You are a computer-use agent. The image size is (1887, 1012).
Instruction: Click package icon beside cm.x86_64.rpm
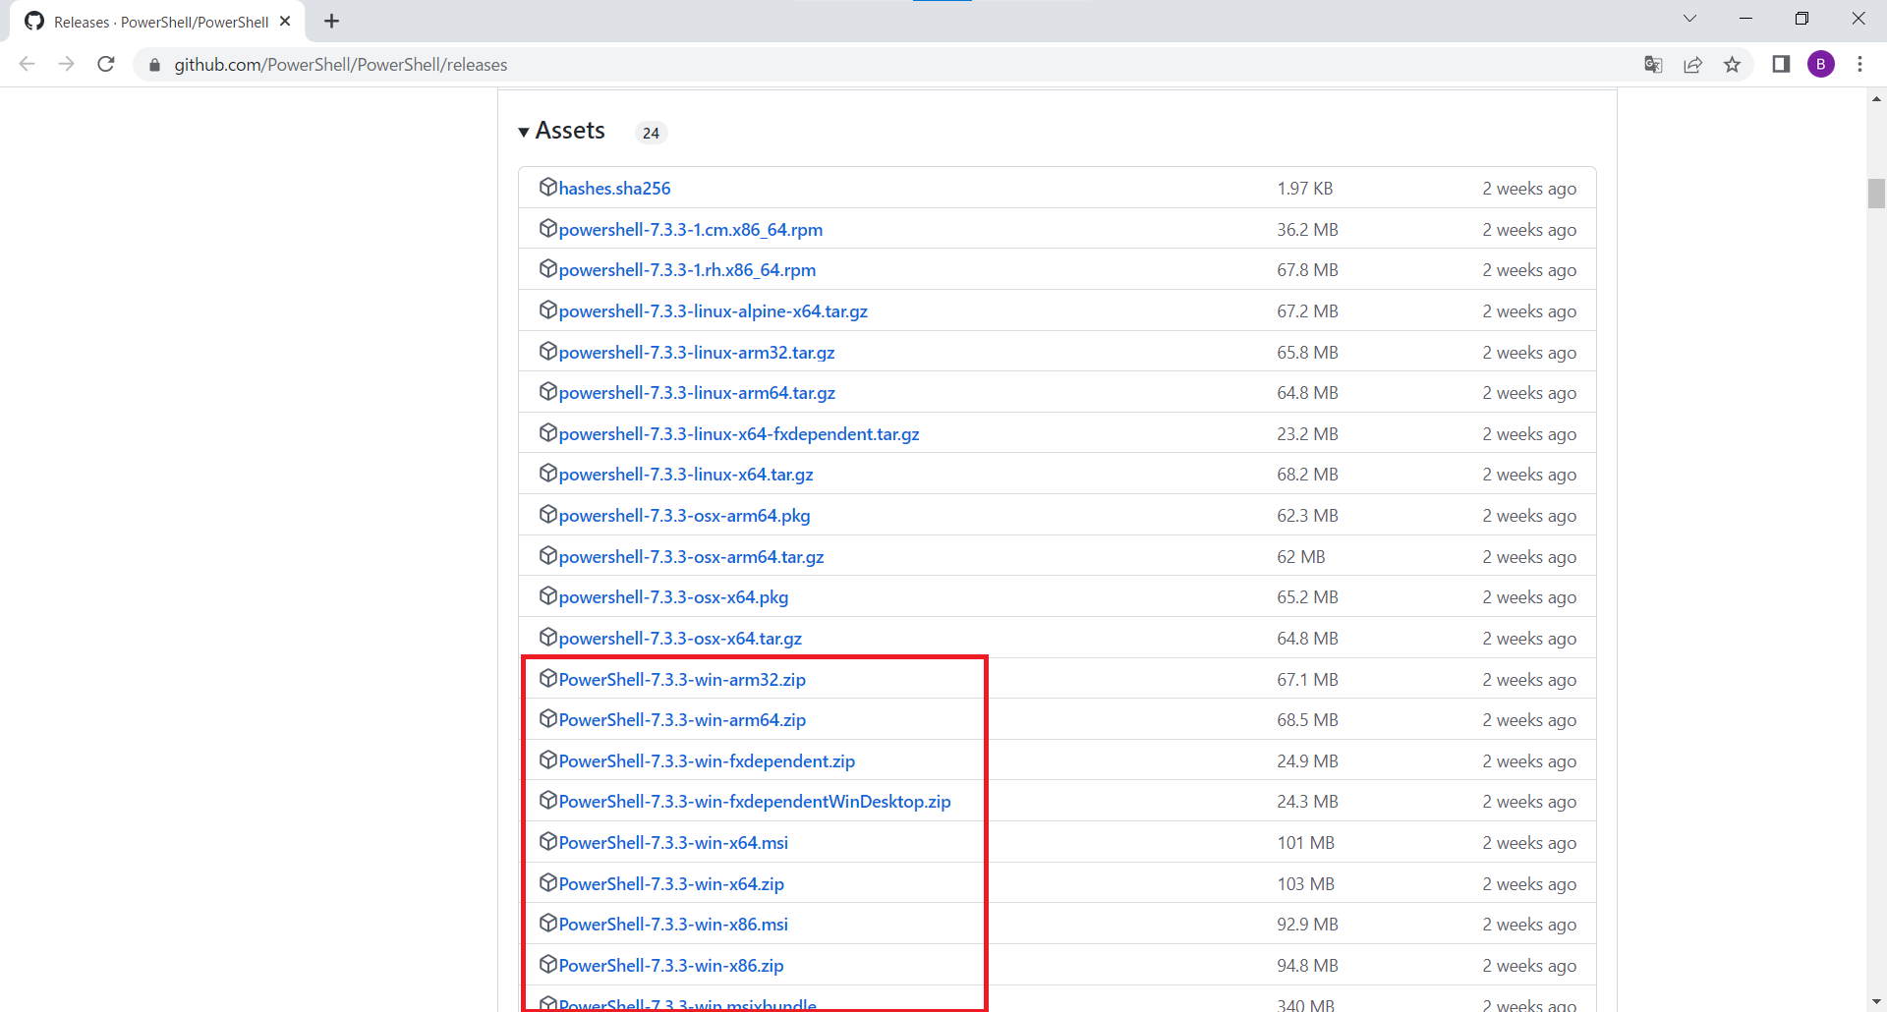point(548,228)
